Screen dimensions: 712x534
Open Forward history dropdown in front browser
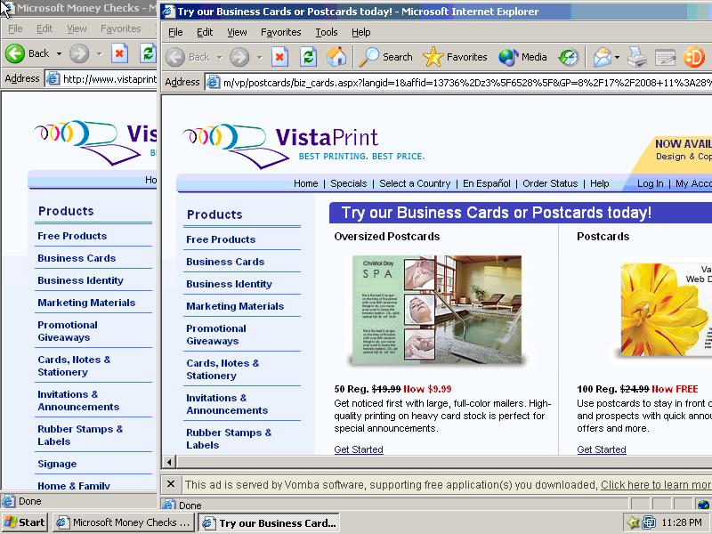point(259,58)
